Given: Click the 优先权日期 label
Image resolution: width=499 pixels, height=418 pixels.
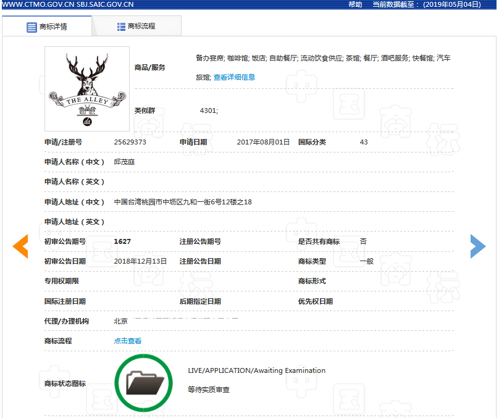Looking at the screenshot, I should click(x=316, y=301).
